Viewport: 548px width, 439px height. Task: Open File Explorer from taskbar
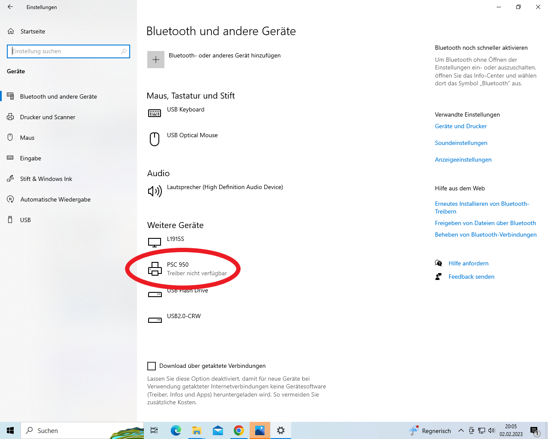[x=197, y=430]
